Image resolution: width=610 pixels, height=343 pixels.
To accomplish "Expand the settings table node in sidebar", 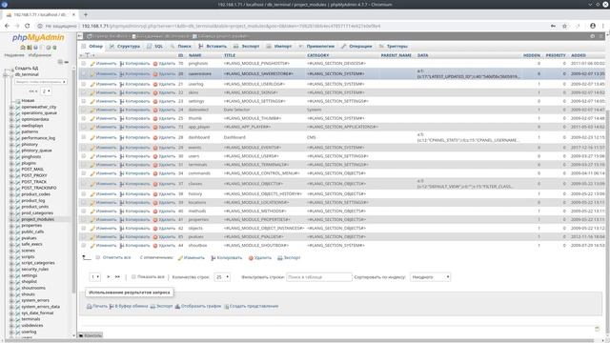I will click(11, 275).
